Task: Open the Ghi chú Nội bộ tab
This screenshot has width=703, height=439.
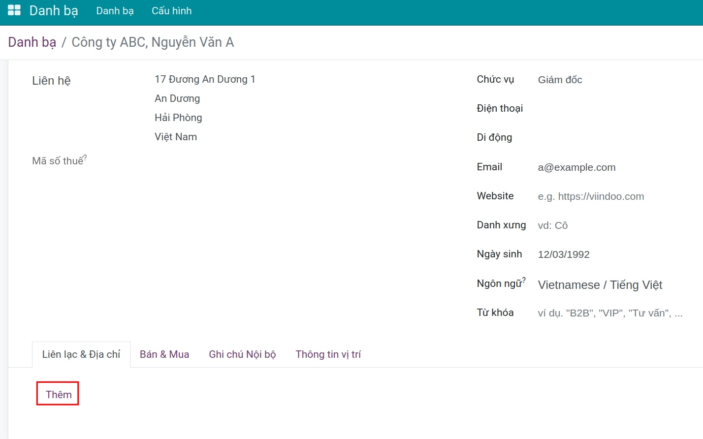Action: [x=242, y=354]
